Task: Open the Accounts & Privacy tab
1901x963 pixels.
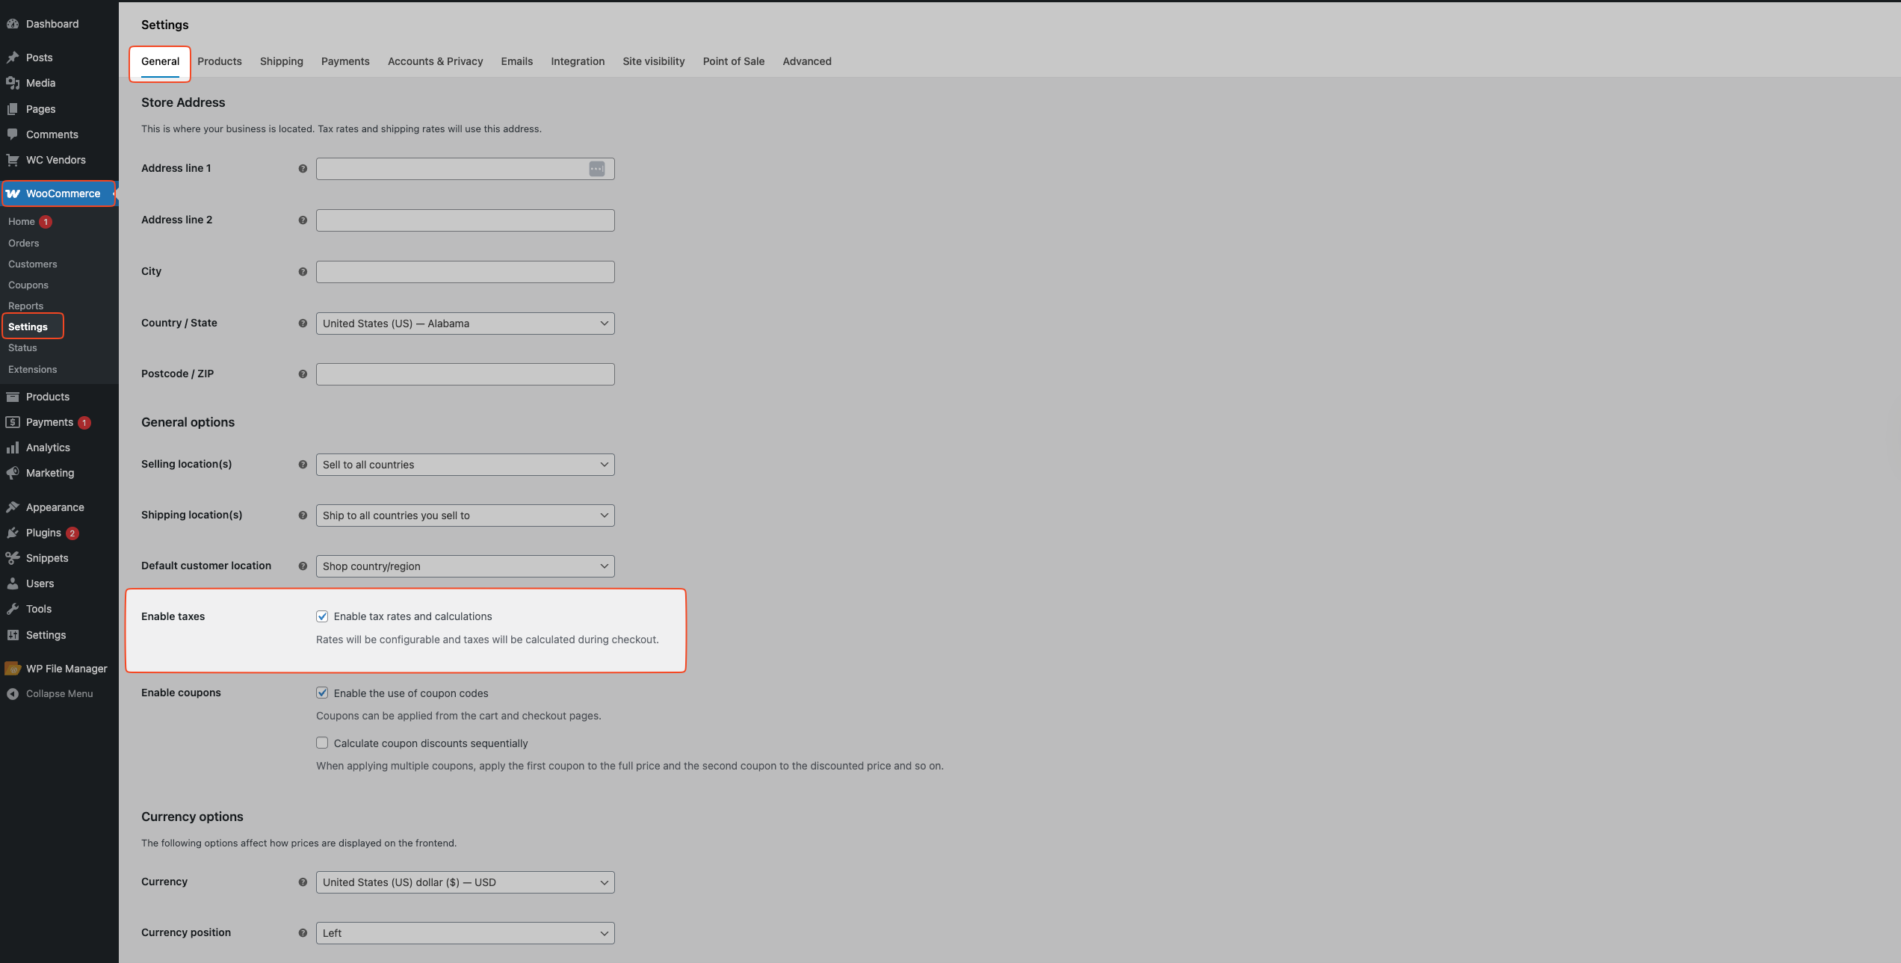Action: tap(435, 61)
